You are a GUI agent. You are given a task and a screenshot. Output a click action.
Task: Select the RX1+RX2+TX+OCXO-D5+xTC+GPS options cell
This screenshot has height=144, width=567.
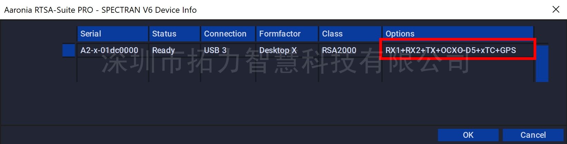tap(458, 50)
